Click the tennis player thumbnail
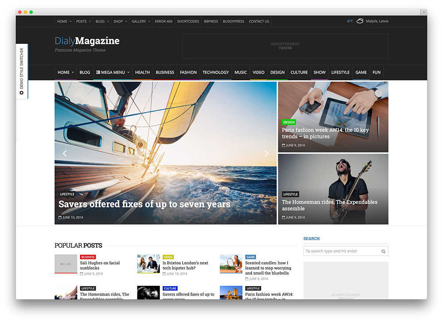The height and width of the screenshot is (322, 443). tap(231, 264)
